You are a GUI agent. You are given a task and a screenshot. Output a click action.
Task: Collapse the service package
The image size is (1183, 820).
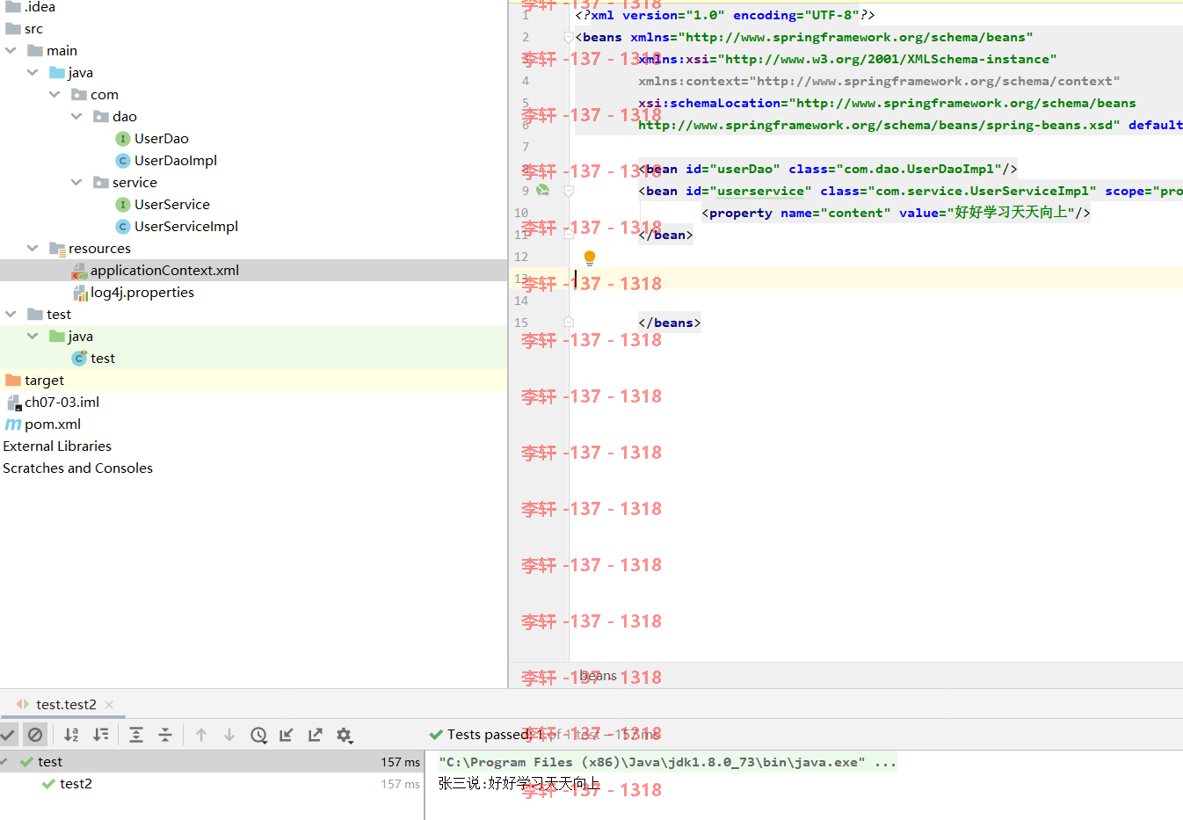(76, 183)
